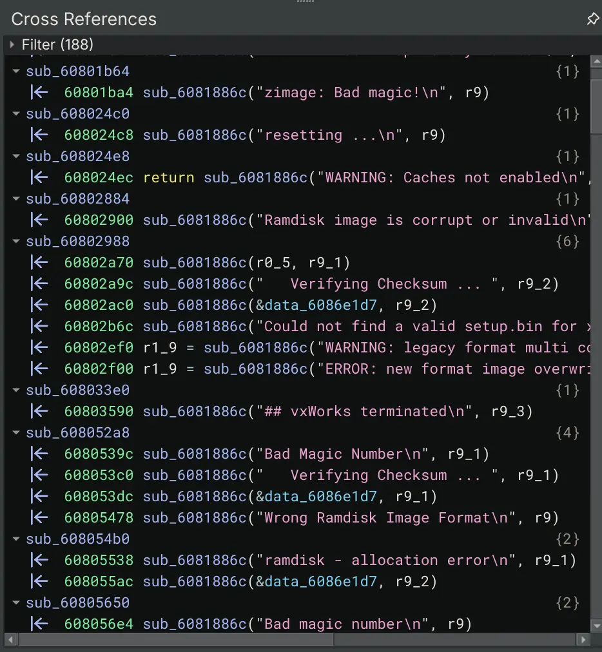Click the arrow icon next to 6080539c
602x652 pixels.
[x=40, y=454]
